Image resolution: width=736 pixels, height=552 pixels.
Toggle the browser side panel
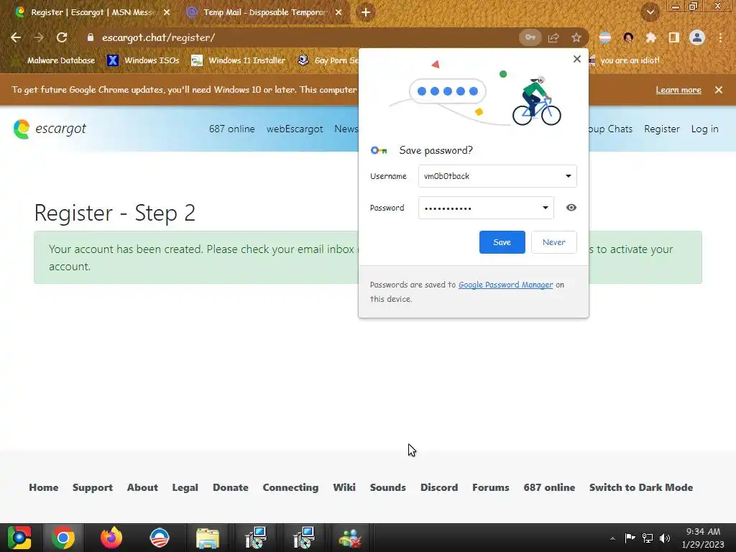(673, 37)
